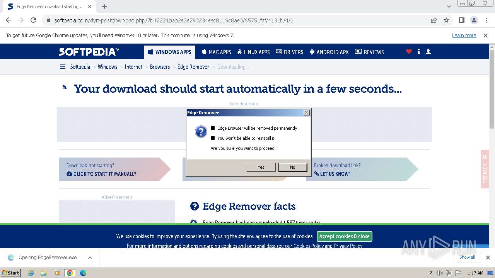Open the Chrome three-dot menu
495x278 pixels.
tap(486, 20)
